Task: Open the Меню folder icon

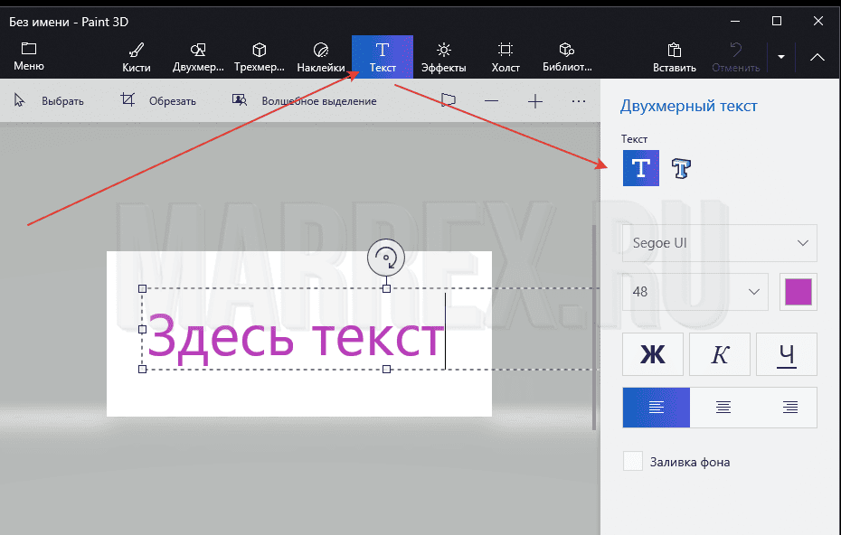Action: pos(28,56)
